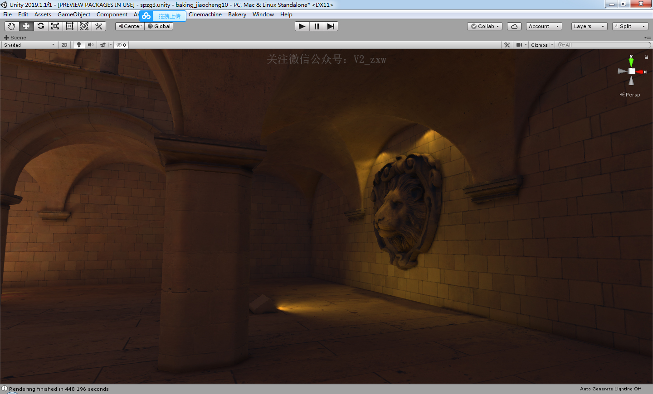
Task: Open Scene view component tools icon
Action: (507, 45)
